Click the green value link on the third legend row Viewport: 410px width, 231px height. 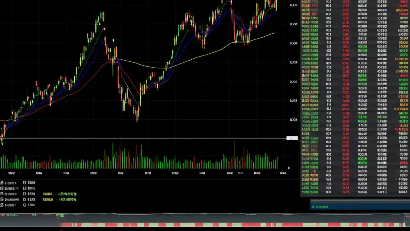(67, 194)
